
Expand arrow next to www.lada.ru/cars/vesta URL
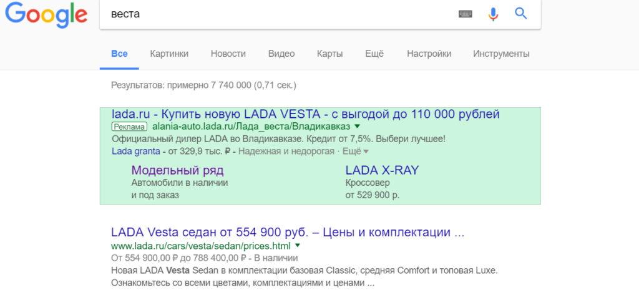pyautogui.click(x=298, y=246)
